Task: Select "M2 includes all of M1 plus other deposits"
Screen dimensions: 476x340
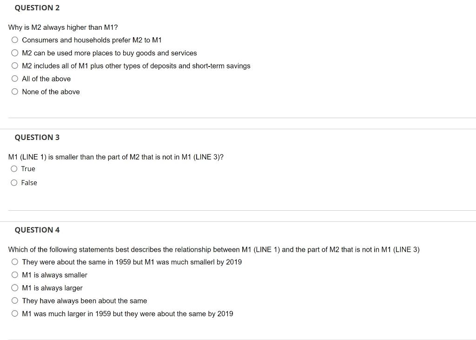Action: tap(14, 66)
